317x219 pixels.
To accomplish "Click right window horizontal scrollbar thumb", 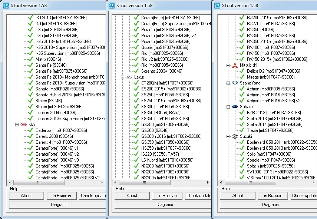I will tap(251, 182).
